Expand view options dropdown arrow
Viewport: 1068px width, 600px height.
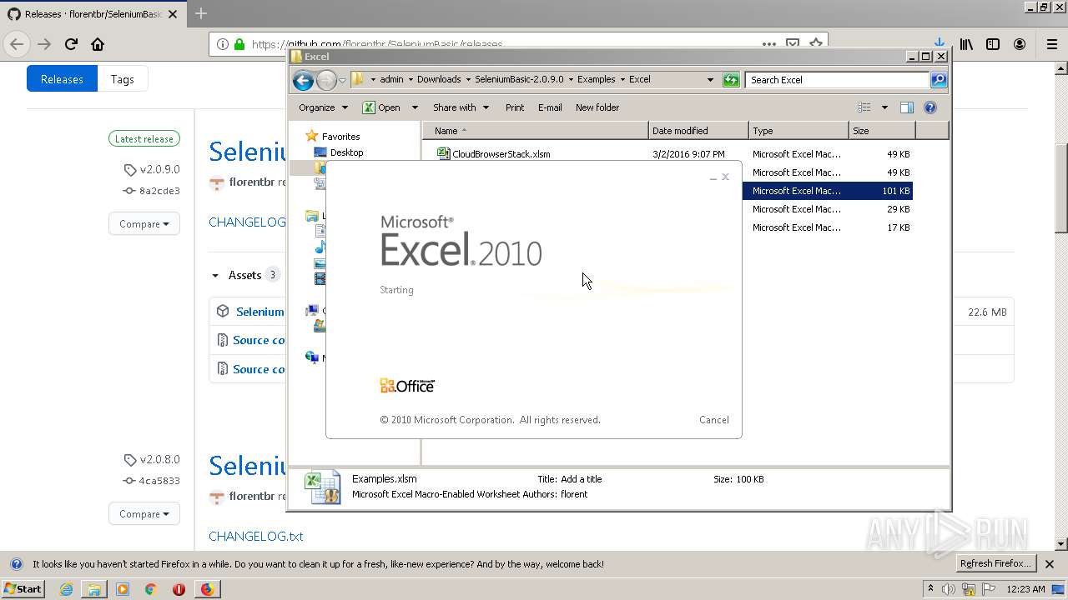pyautogui.click(x=884, y=107)
